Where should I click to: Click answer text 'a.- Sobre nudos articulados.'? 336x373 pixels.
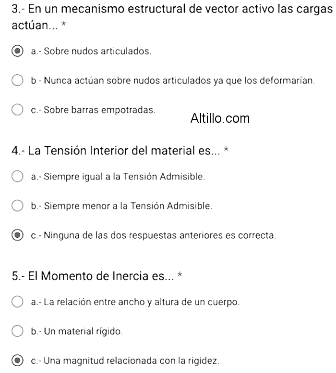pyautogui.click(x=91, y=51)
